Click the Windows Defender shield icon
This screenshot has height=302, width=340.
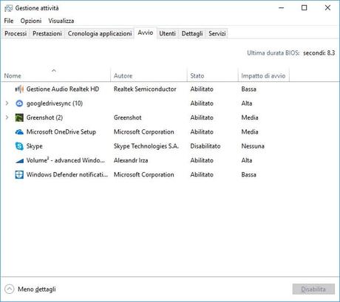coord(19,175)
